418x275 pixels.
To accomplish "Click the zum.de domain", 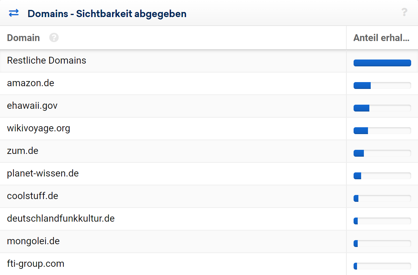I will [x=23, y=151].
